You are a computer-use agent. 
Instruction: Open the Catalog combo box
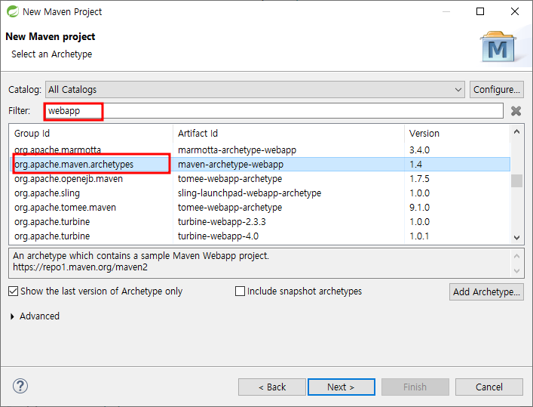(255, 90)
